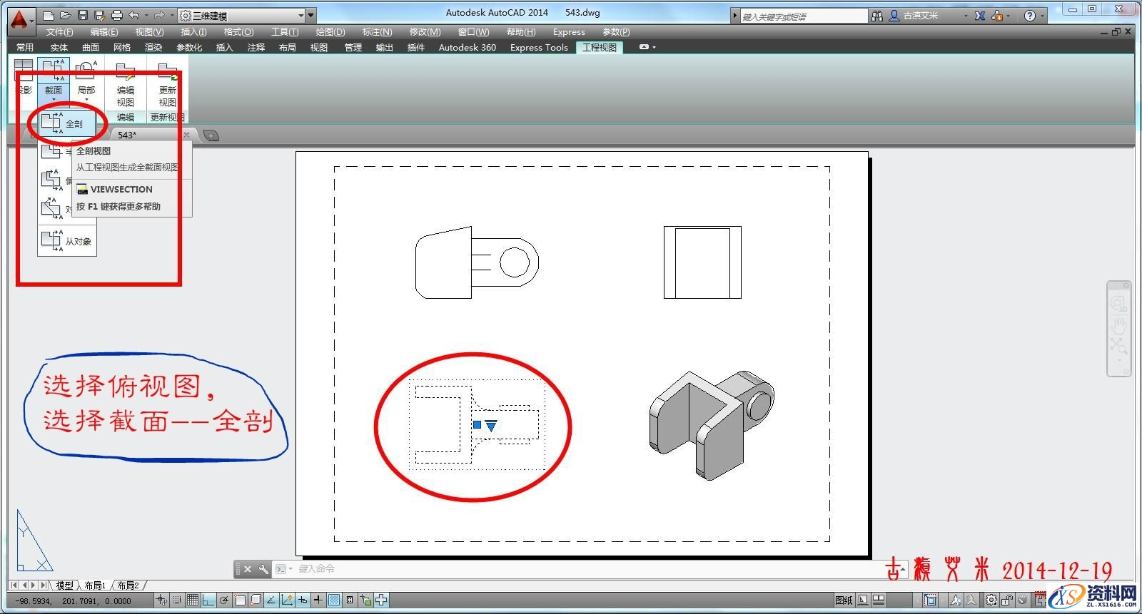
Task: Toggle grid display in status bar
Action: (x=192, y=600)
